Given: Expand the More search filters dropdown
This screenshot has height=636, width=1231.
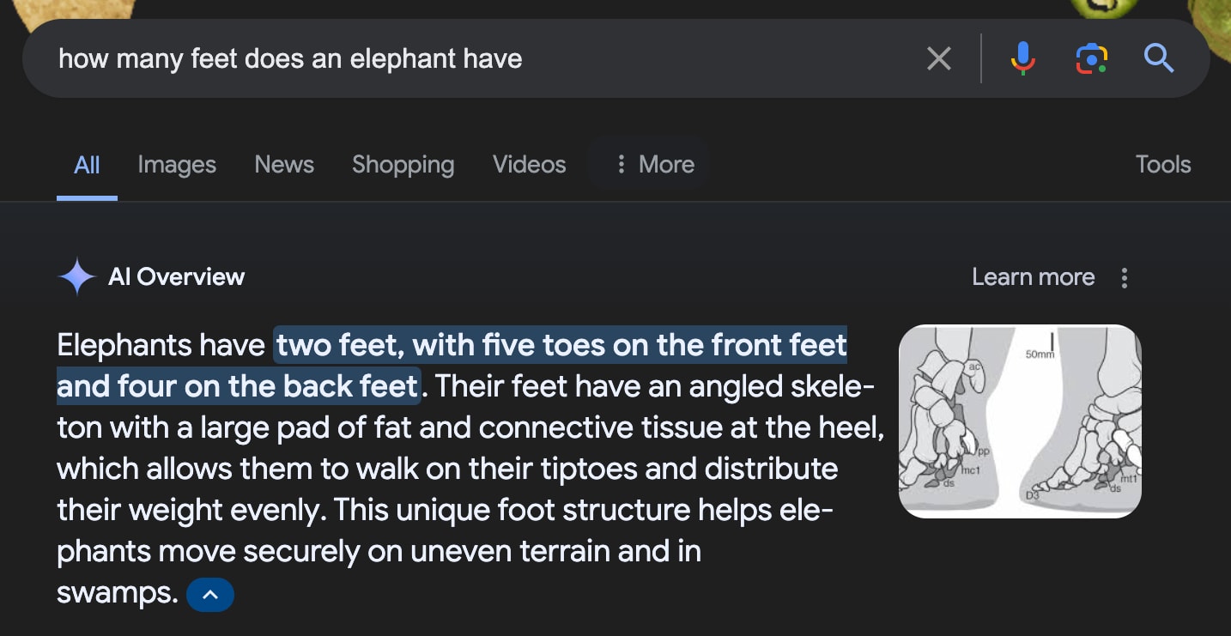Looking at the screenshot, I should pyautogui.click(x=656, y=165).
